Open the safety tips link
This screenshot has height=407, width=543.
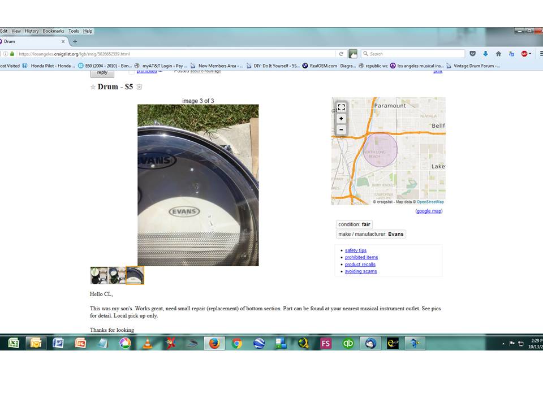(355, 250)
